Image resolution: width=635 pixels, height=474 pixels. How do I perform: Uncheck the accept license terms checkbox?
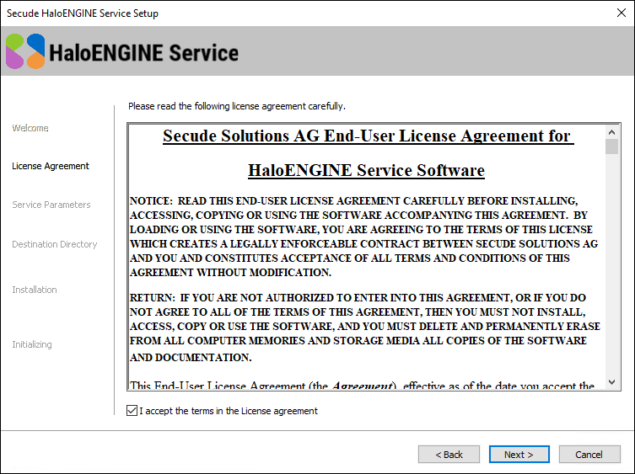tap(131, 411)
